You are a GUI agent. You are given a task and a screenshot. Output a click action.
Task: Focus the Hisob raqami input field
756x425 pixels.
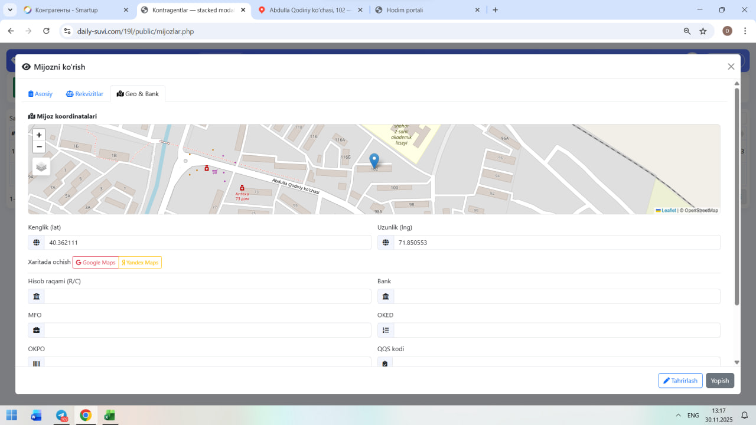(x=207, y=296)
